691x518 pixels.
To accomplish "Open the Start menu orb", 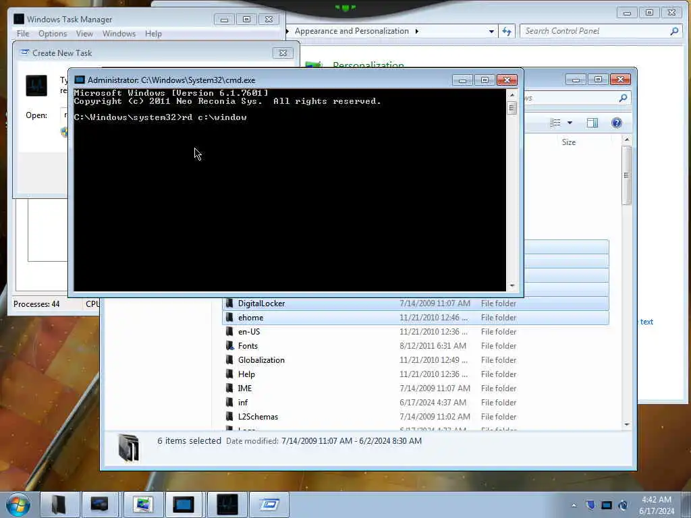I will point(18,505).
